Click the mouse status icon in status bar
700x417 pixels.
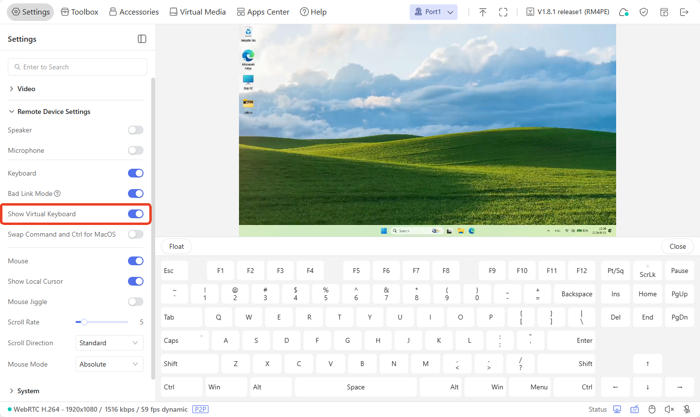tap(652, 409)
